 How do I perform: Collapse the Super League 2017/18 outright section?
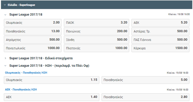tap(5, 15)
